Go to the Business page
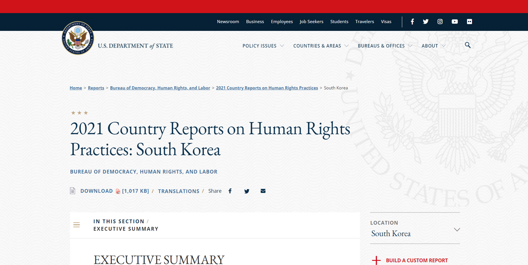 coord(255,21)
